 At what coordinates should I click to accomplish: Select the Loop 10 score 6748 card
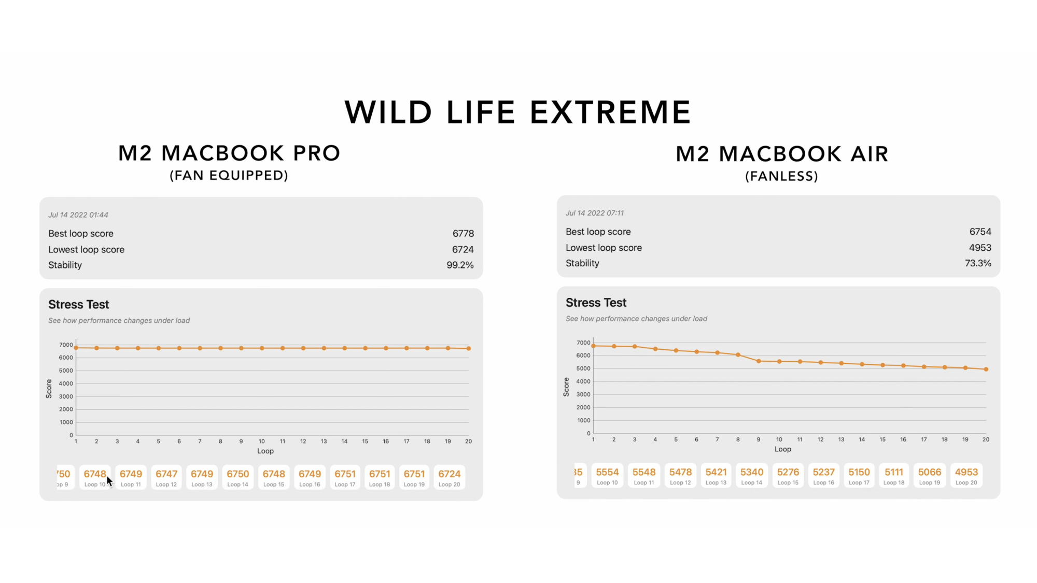click(95, 477)
